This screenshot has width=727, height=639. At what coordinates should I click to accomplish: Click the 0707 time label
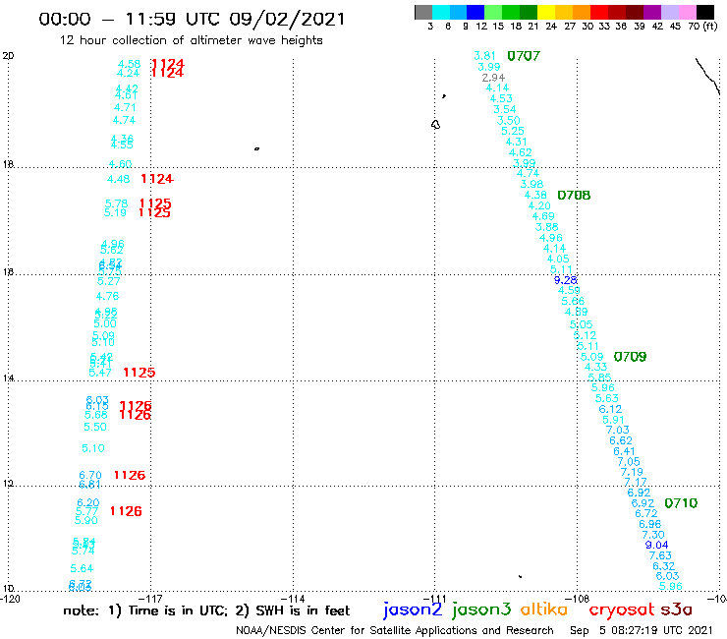coord(524,56)
